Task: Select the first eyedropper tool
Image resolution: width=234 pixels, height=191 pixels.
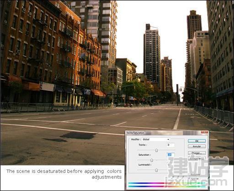Action: [x=173, y=176]
